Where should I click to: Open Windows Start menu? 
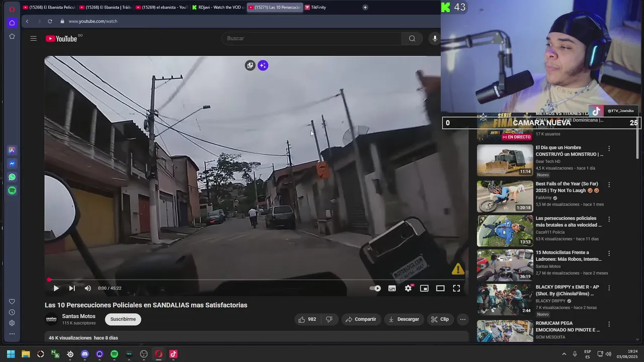pyautogui.click(x=11, y=354)
